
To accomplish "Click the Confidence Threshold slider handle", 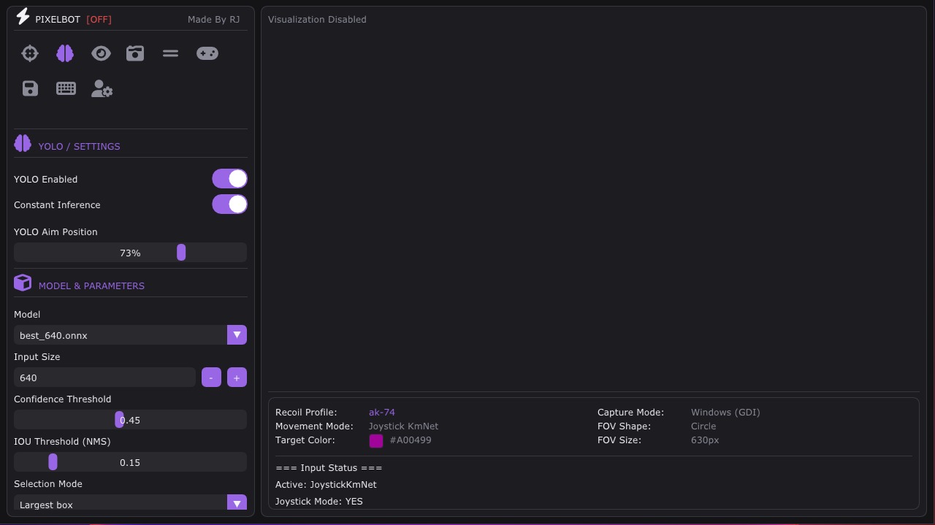I will coord(119,420).
